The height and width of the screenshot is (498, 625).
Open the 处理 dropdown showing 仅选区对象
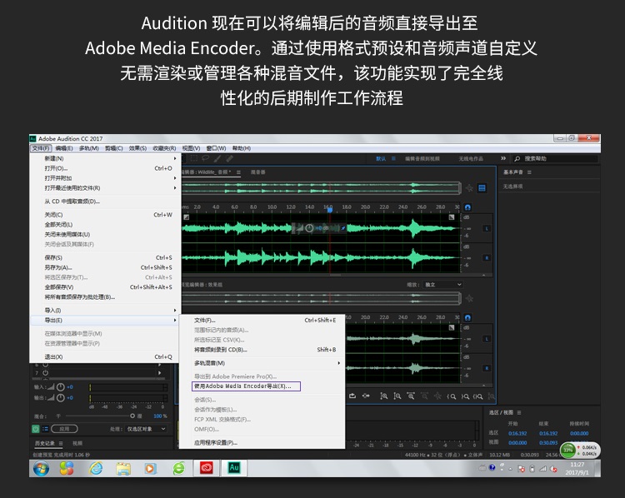point(147,429)
